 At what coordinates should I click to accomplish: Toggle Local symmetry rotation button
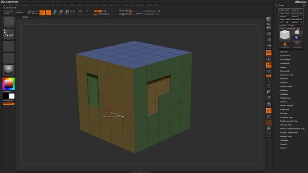[269, 65]
